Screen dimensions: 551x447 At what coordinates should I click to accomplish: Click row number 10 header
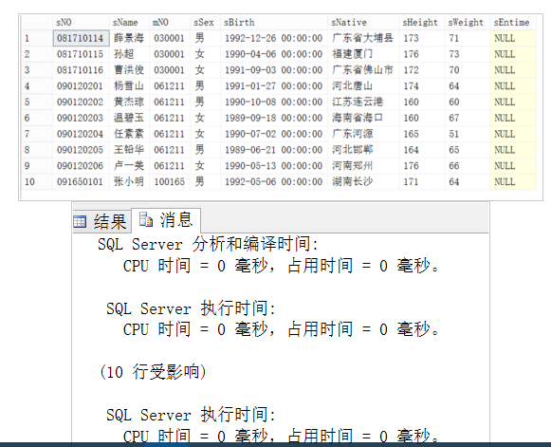click(x=37, y=182)
